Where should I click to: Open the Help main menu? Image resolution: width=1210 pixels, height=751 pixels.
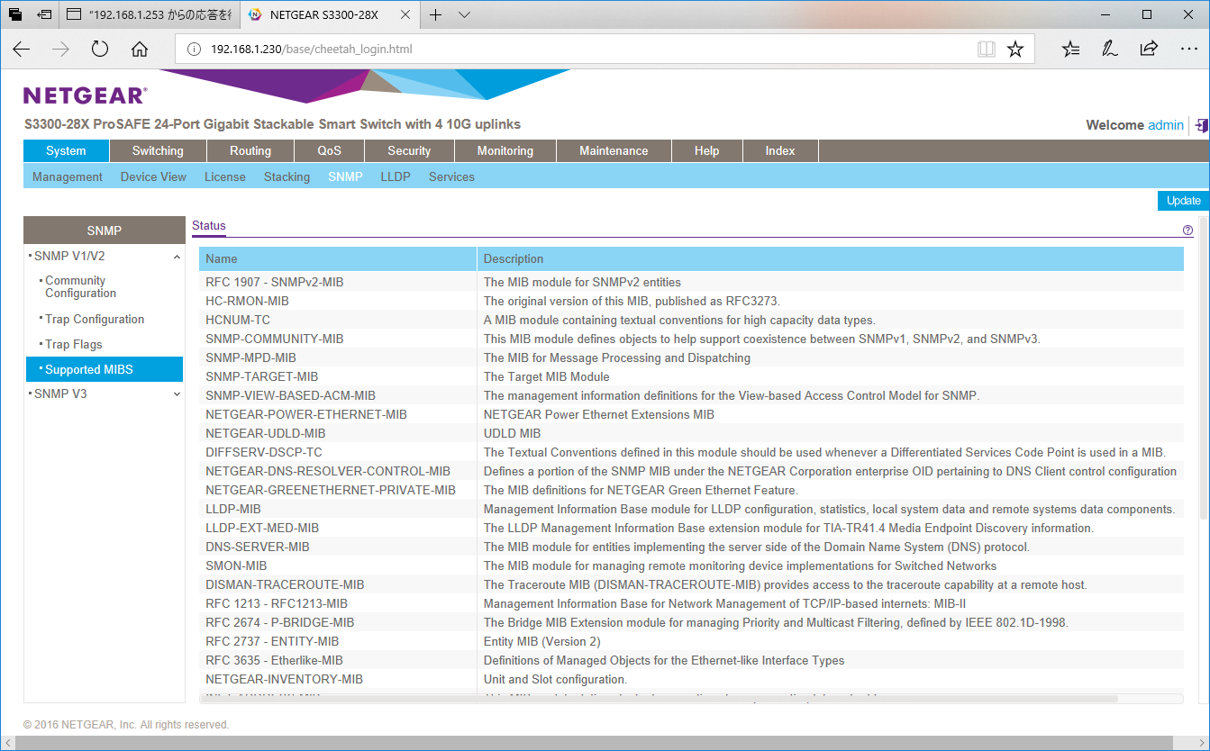(x=706, y=151)
